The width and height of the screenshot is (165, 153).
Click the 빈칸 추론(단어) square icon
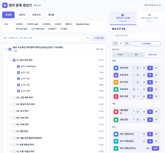(116, 134)
